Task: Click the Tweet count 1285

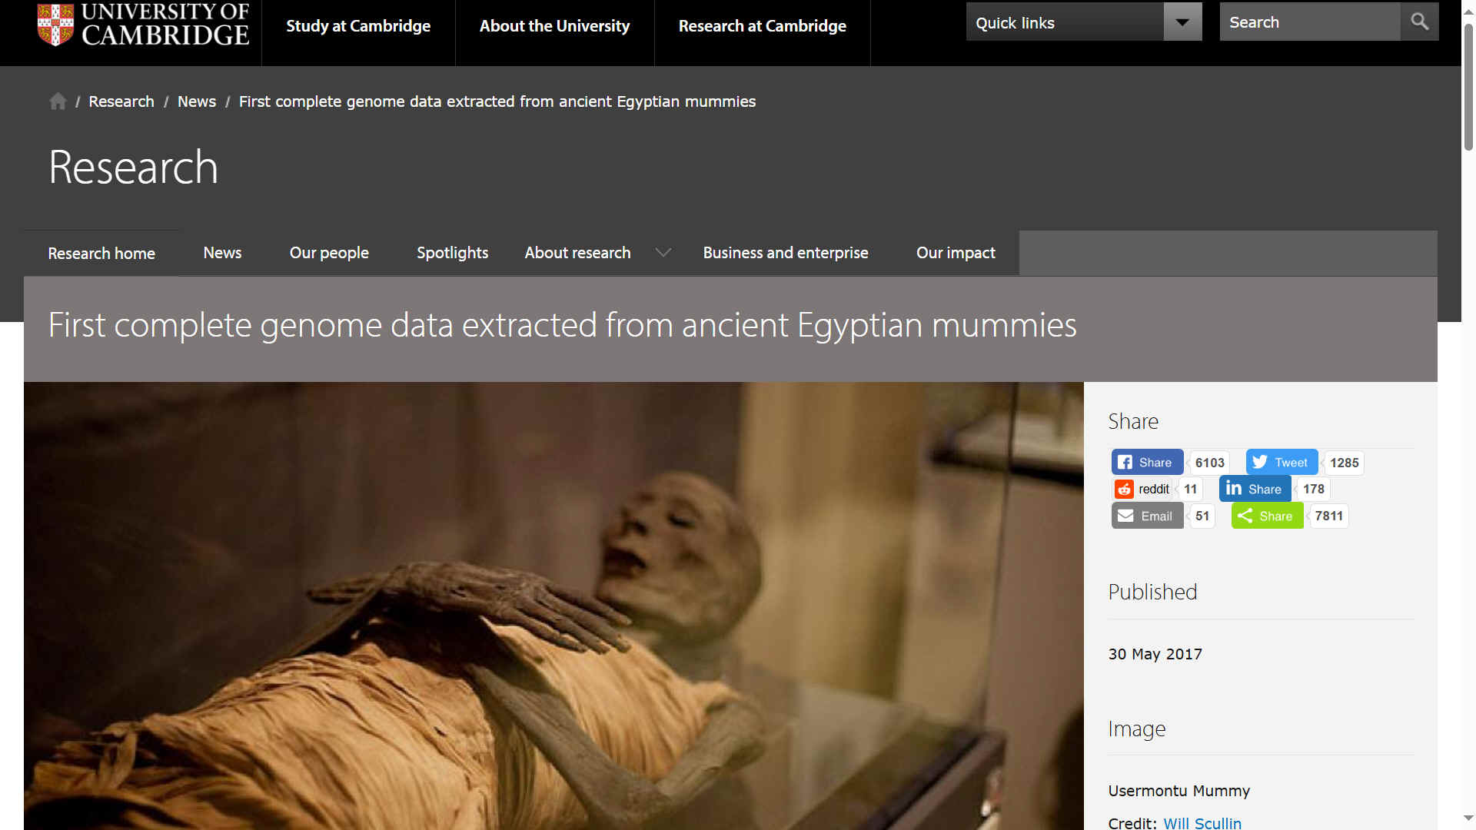Action: coord(1344,463)
